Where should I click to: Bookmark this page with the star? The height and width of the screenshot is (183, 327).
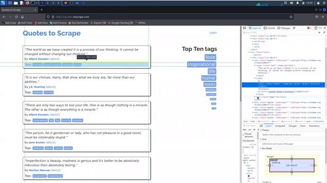[291, 17]
